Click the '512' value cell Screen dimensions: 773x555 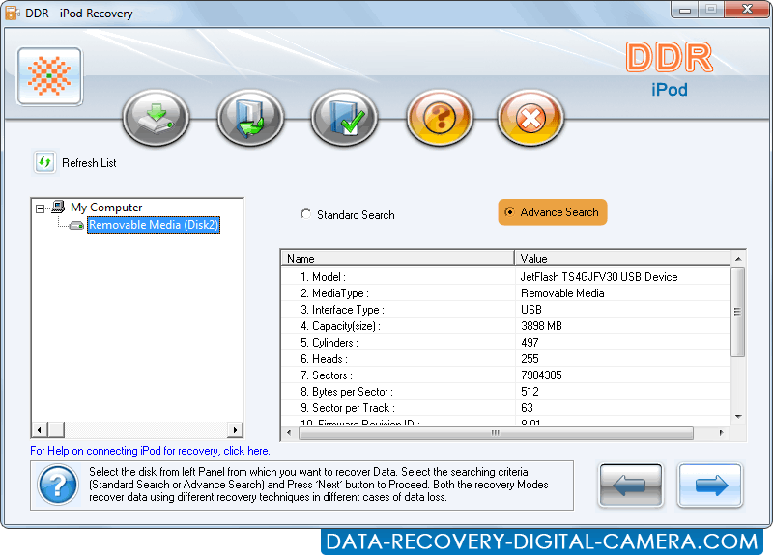point(622,392)
